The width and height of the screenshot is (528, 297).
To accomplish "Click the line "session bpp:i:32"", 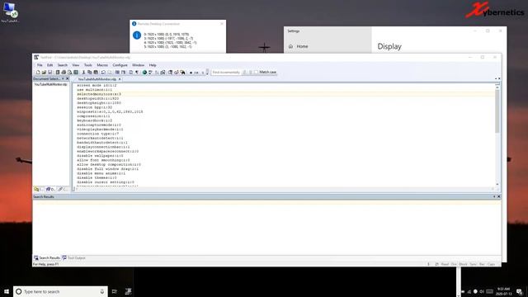I will [x=95, y=107].
